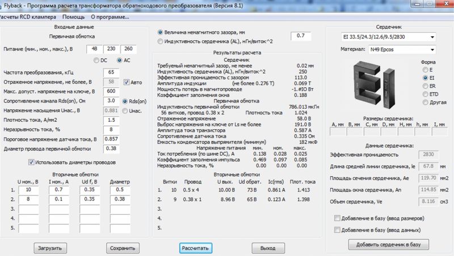Screen dimensions: 454x256
Task: Expand the Материал N49 Epcos dropdown
Action: tap(432, 49)
